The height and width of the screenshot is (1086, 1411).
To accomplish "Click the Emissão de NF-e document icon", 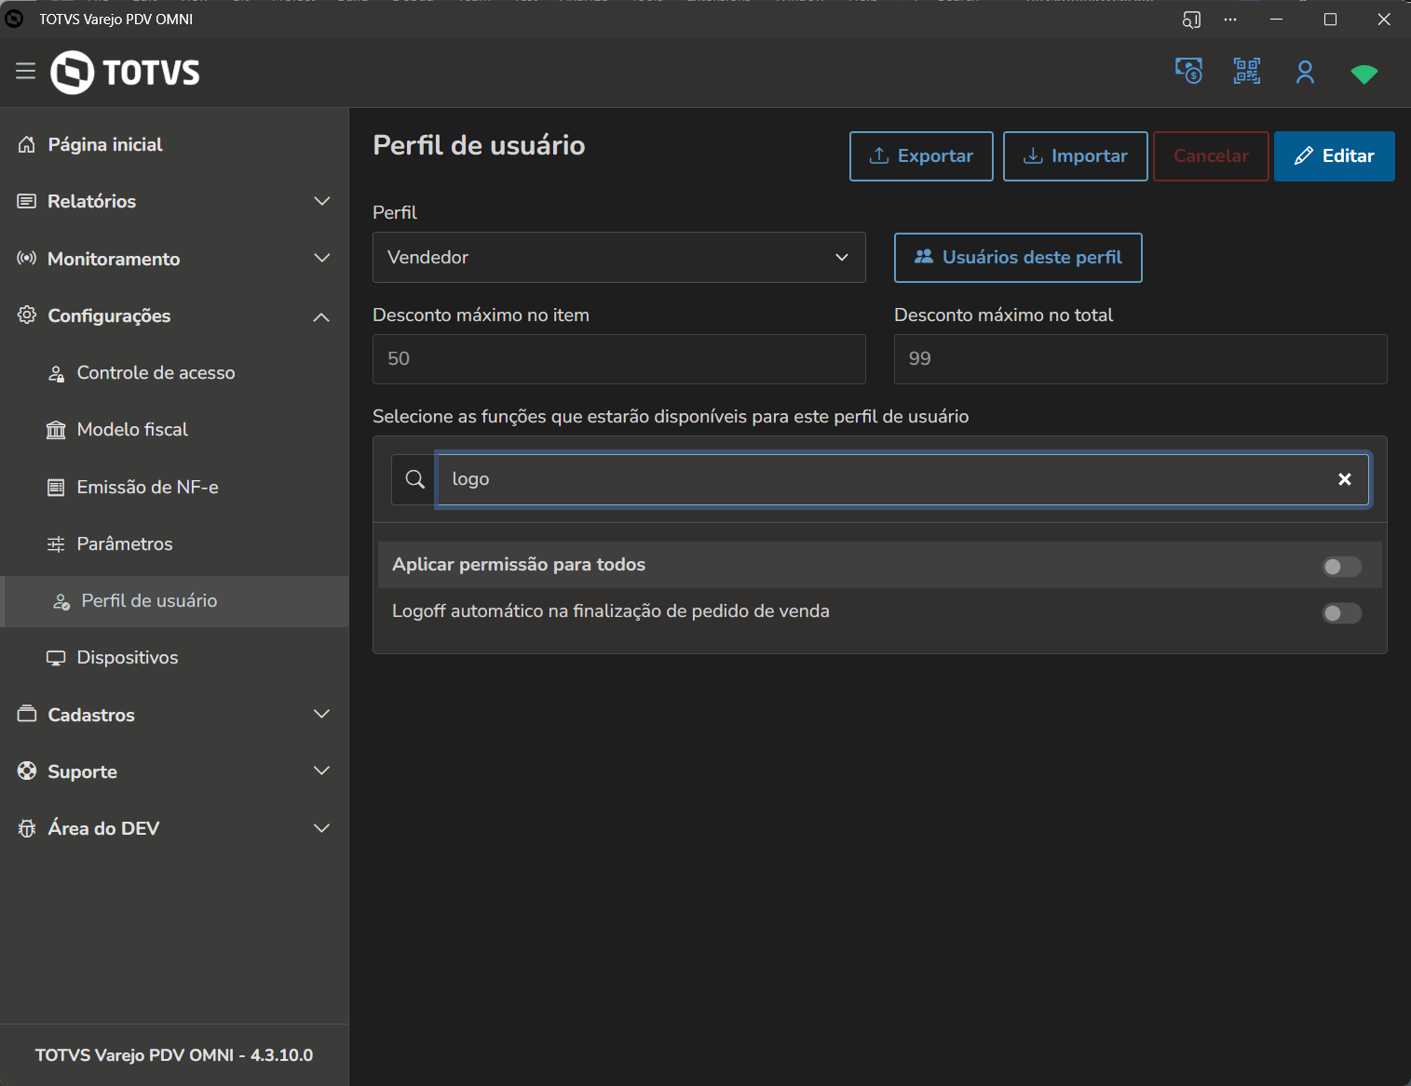I will pyautogui.click(x=56, y=487).
